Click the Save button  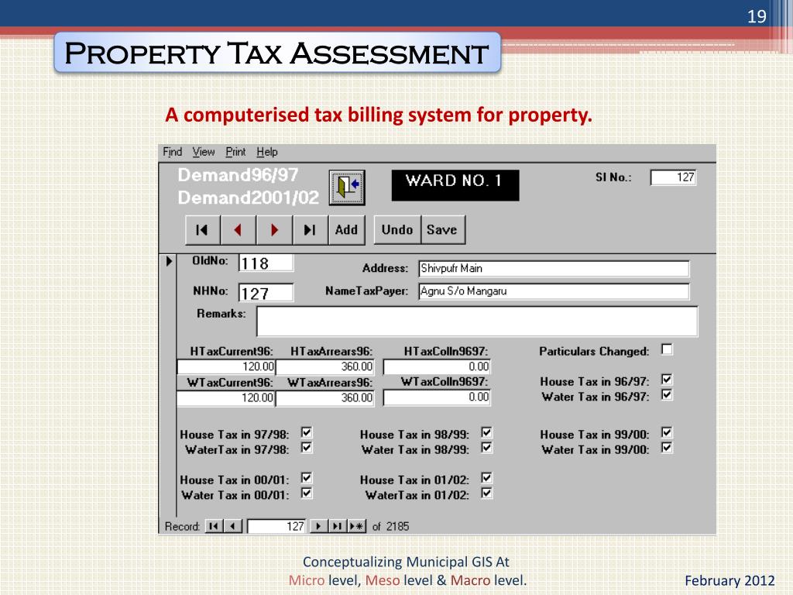coord(442,230)
